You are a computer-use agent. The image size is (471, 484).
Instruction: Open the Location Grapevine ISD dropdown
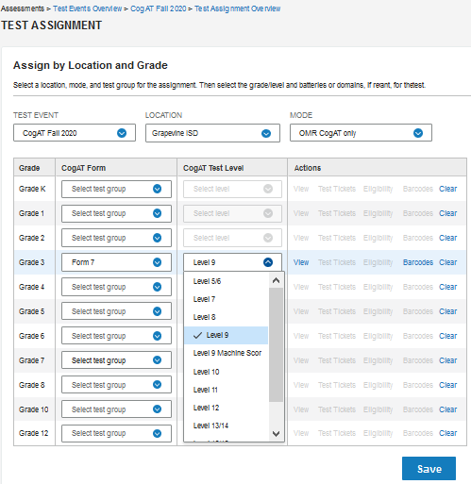(212, 133)
